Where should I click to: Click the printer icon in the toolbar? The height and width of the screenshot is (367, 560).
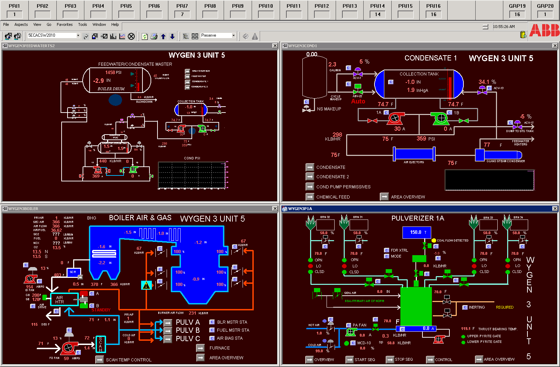pyautogui.click(x=154, y=36)
